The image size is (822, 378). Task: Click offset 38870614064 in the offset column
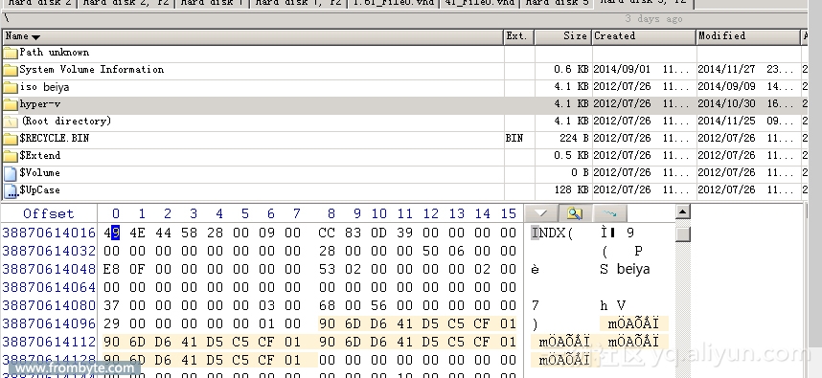coord(49,287)
